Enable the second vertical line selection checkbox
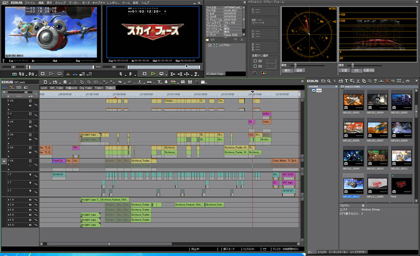420x256 pixels. pos(255,66)
